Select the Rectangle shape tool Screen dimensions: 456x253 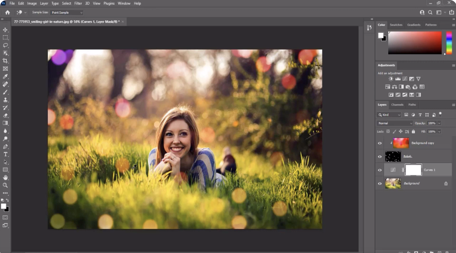click(5, 170)
